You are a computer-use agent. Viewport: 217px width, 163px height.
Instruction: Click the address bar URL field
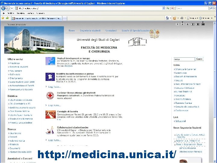[x=89, y=8]
